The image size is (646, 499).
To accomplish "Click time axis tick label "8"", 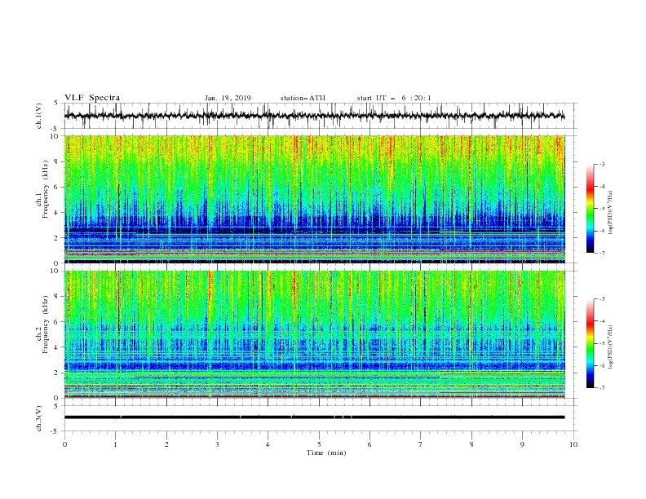I will [471, 444].
